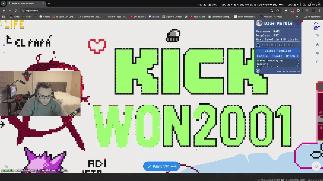Open the new tab plus button
323x181 pixels.
pos(49,4)
